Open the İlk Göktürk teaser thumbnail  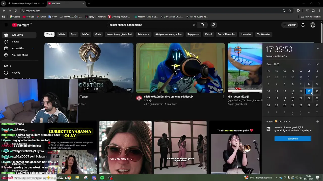[x=89, y=68]
